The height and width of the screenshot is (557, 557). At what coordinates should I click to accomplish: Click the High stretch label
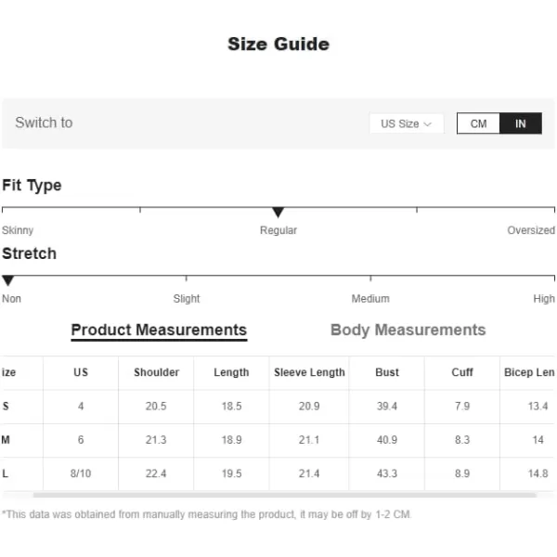pyautogui.click(x=544, y=298)
